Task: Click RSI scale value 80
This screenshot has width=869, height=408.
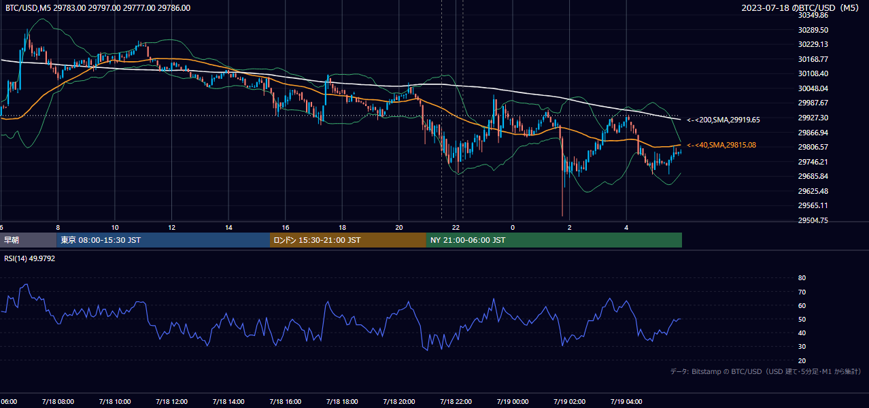Action: (802, 278)
